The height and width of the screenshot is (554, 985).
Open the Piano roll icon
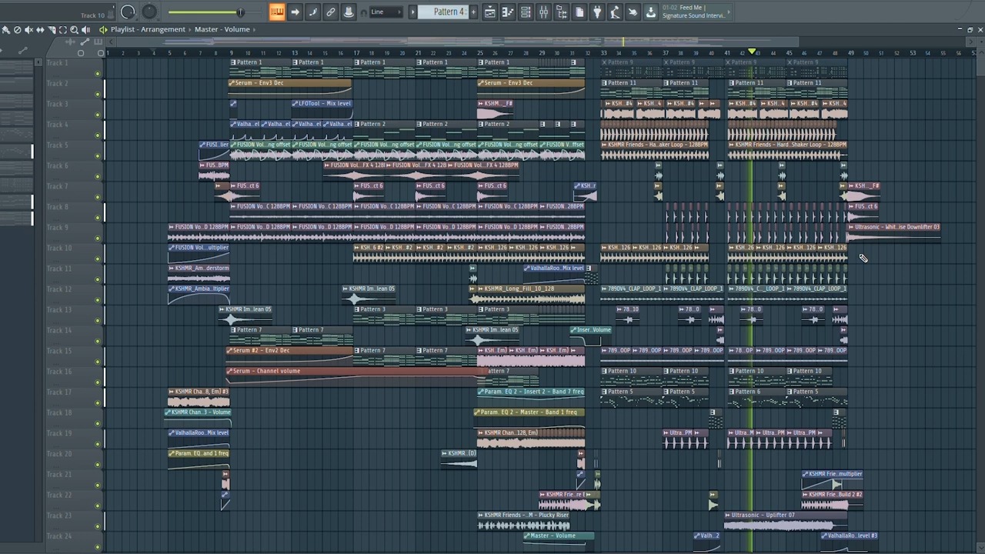(x=508, y=12)
